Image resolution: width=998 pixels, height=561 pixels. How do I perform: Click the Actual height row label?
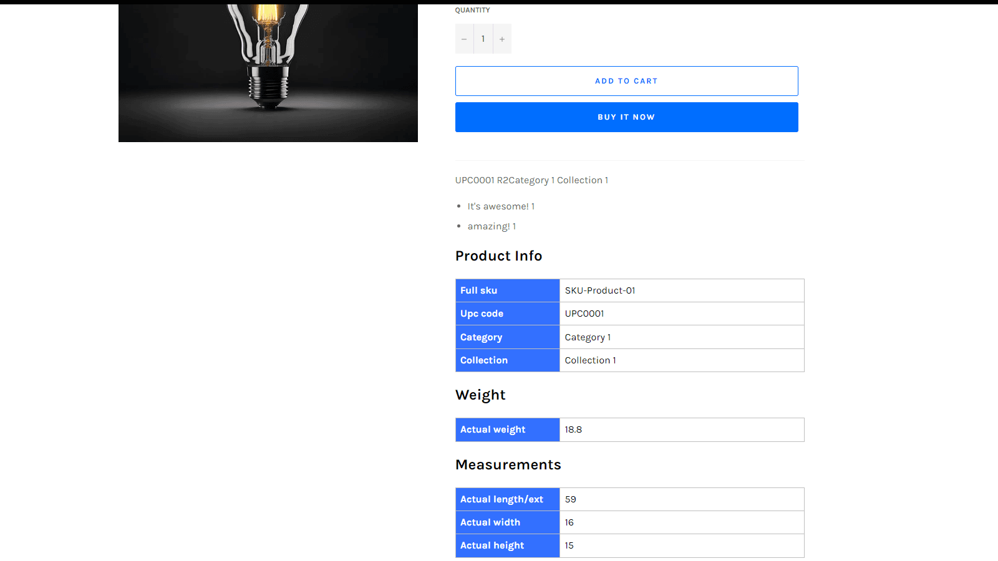tap(492, 545)
